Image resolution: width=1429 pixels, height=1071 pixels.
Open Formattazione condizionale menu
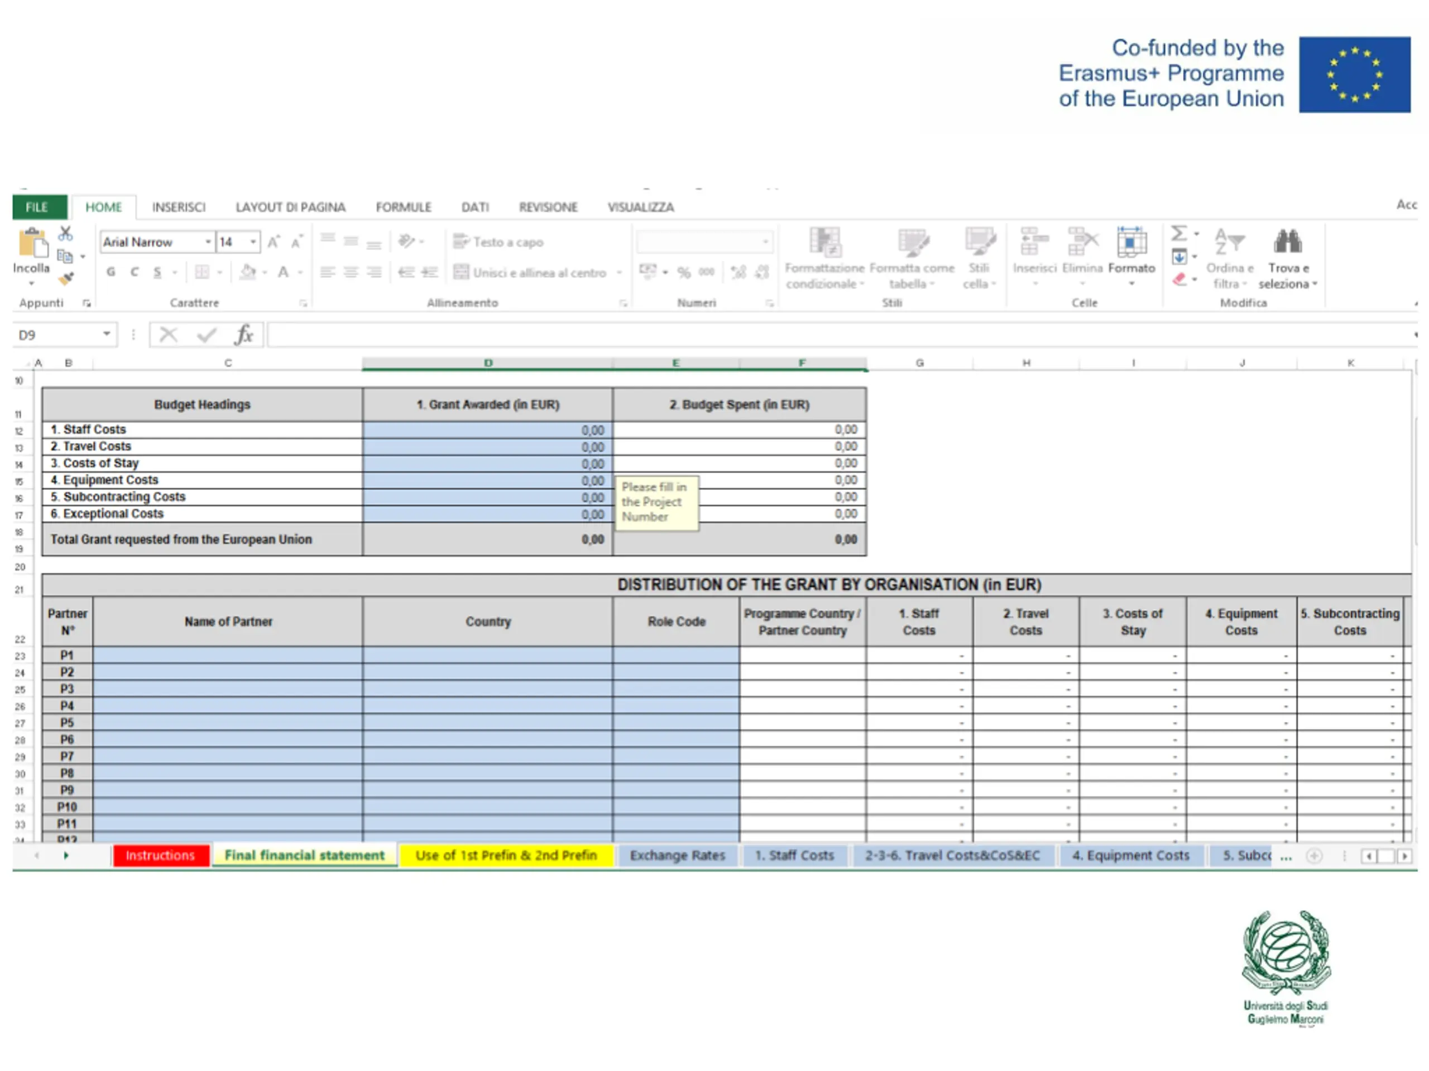tap(824, 258)
